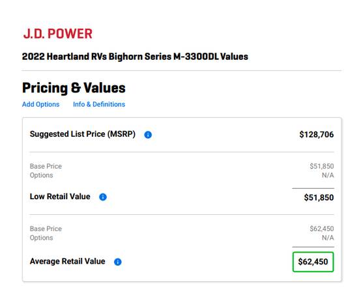Viewport: 361px width, 293px height.
Task: Click the MSRP info icon
Action: [x=148, y=135]
